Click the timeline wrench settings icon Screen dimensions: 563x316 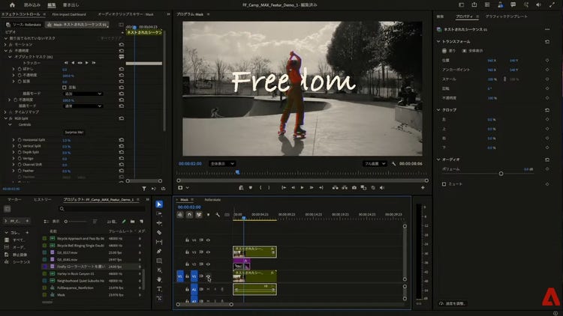pos(217,215)
